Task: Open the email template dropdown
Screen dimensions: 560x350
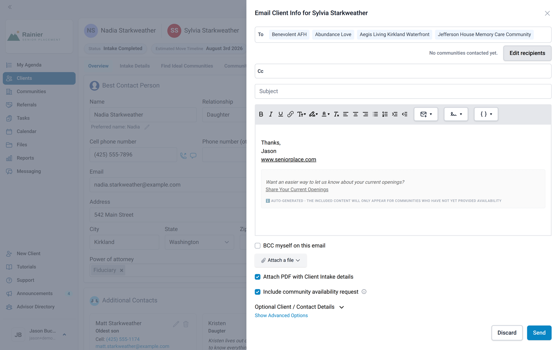Action: click(426, 114)
